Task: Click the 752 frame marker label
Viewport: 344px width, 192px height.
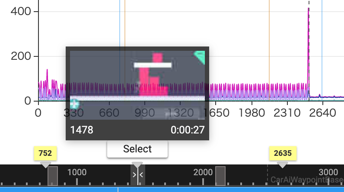Action: point(45,153)
